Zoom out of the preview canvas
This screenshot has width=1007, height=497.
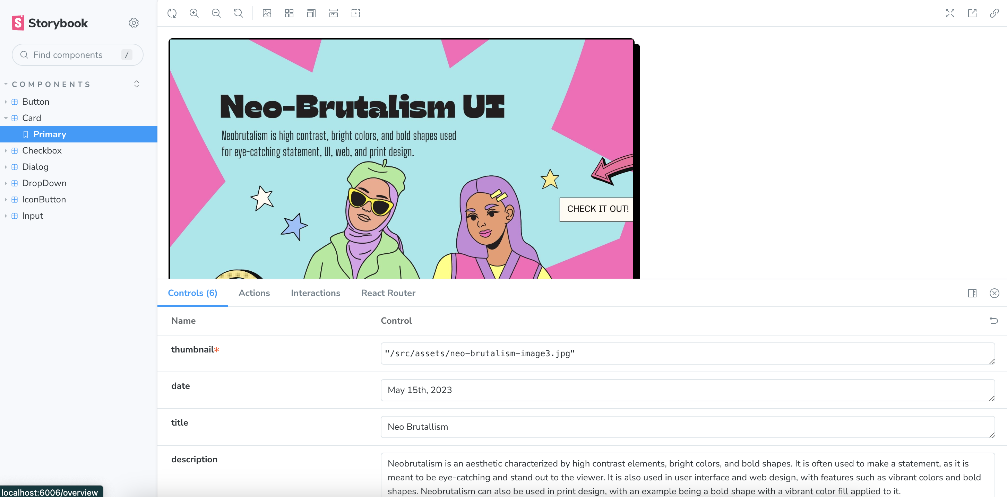216,13
